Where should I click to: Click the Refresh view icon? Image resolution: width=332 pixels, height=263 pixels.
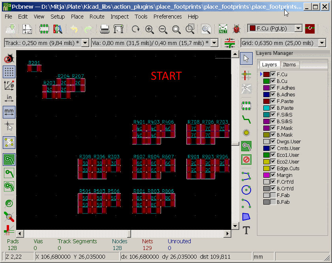point(135,28)
